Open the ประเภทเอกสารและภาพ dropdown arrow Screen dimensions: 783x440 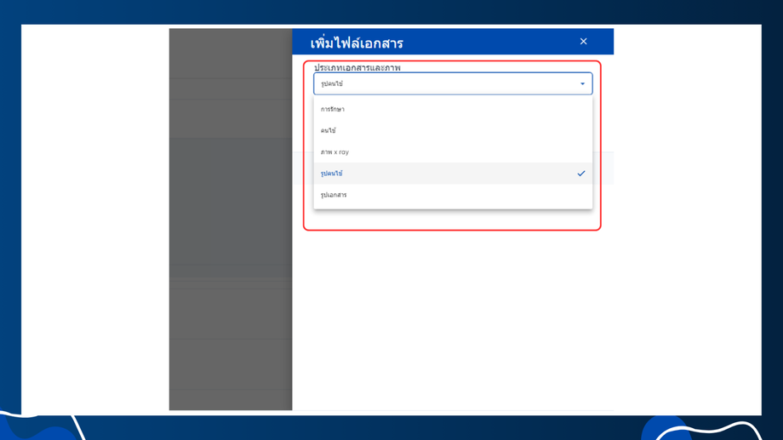tap(582, 84)
